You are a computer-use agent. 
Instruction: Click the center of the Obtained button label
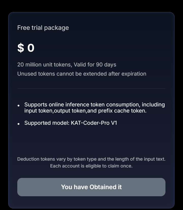point(91,187)
